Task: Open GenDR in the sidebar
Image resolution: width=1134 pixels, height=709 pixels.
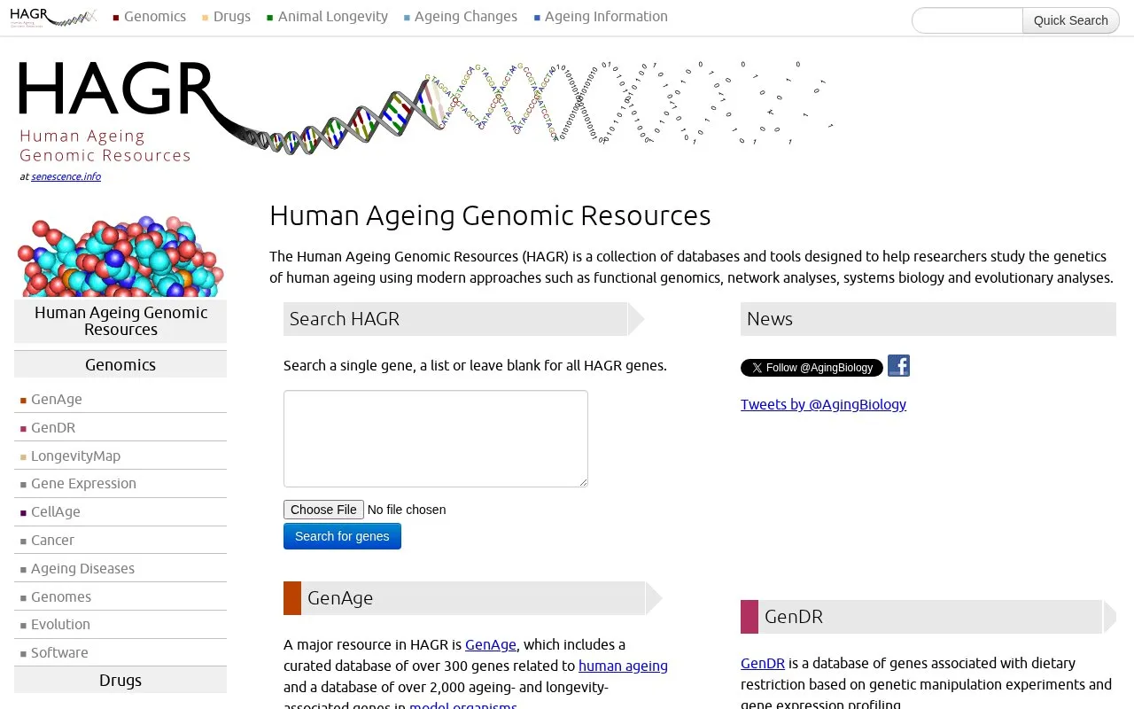Action: tap(53, 428)
